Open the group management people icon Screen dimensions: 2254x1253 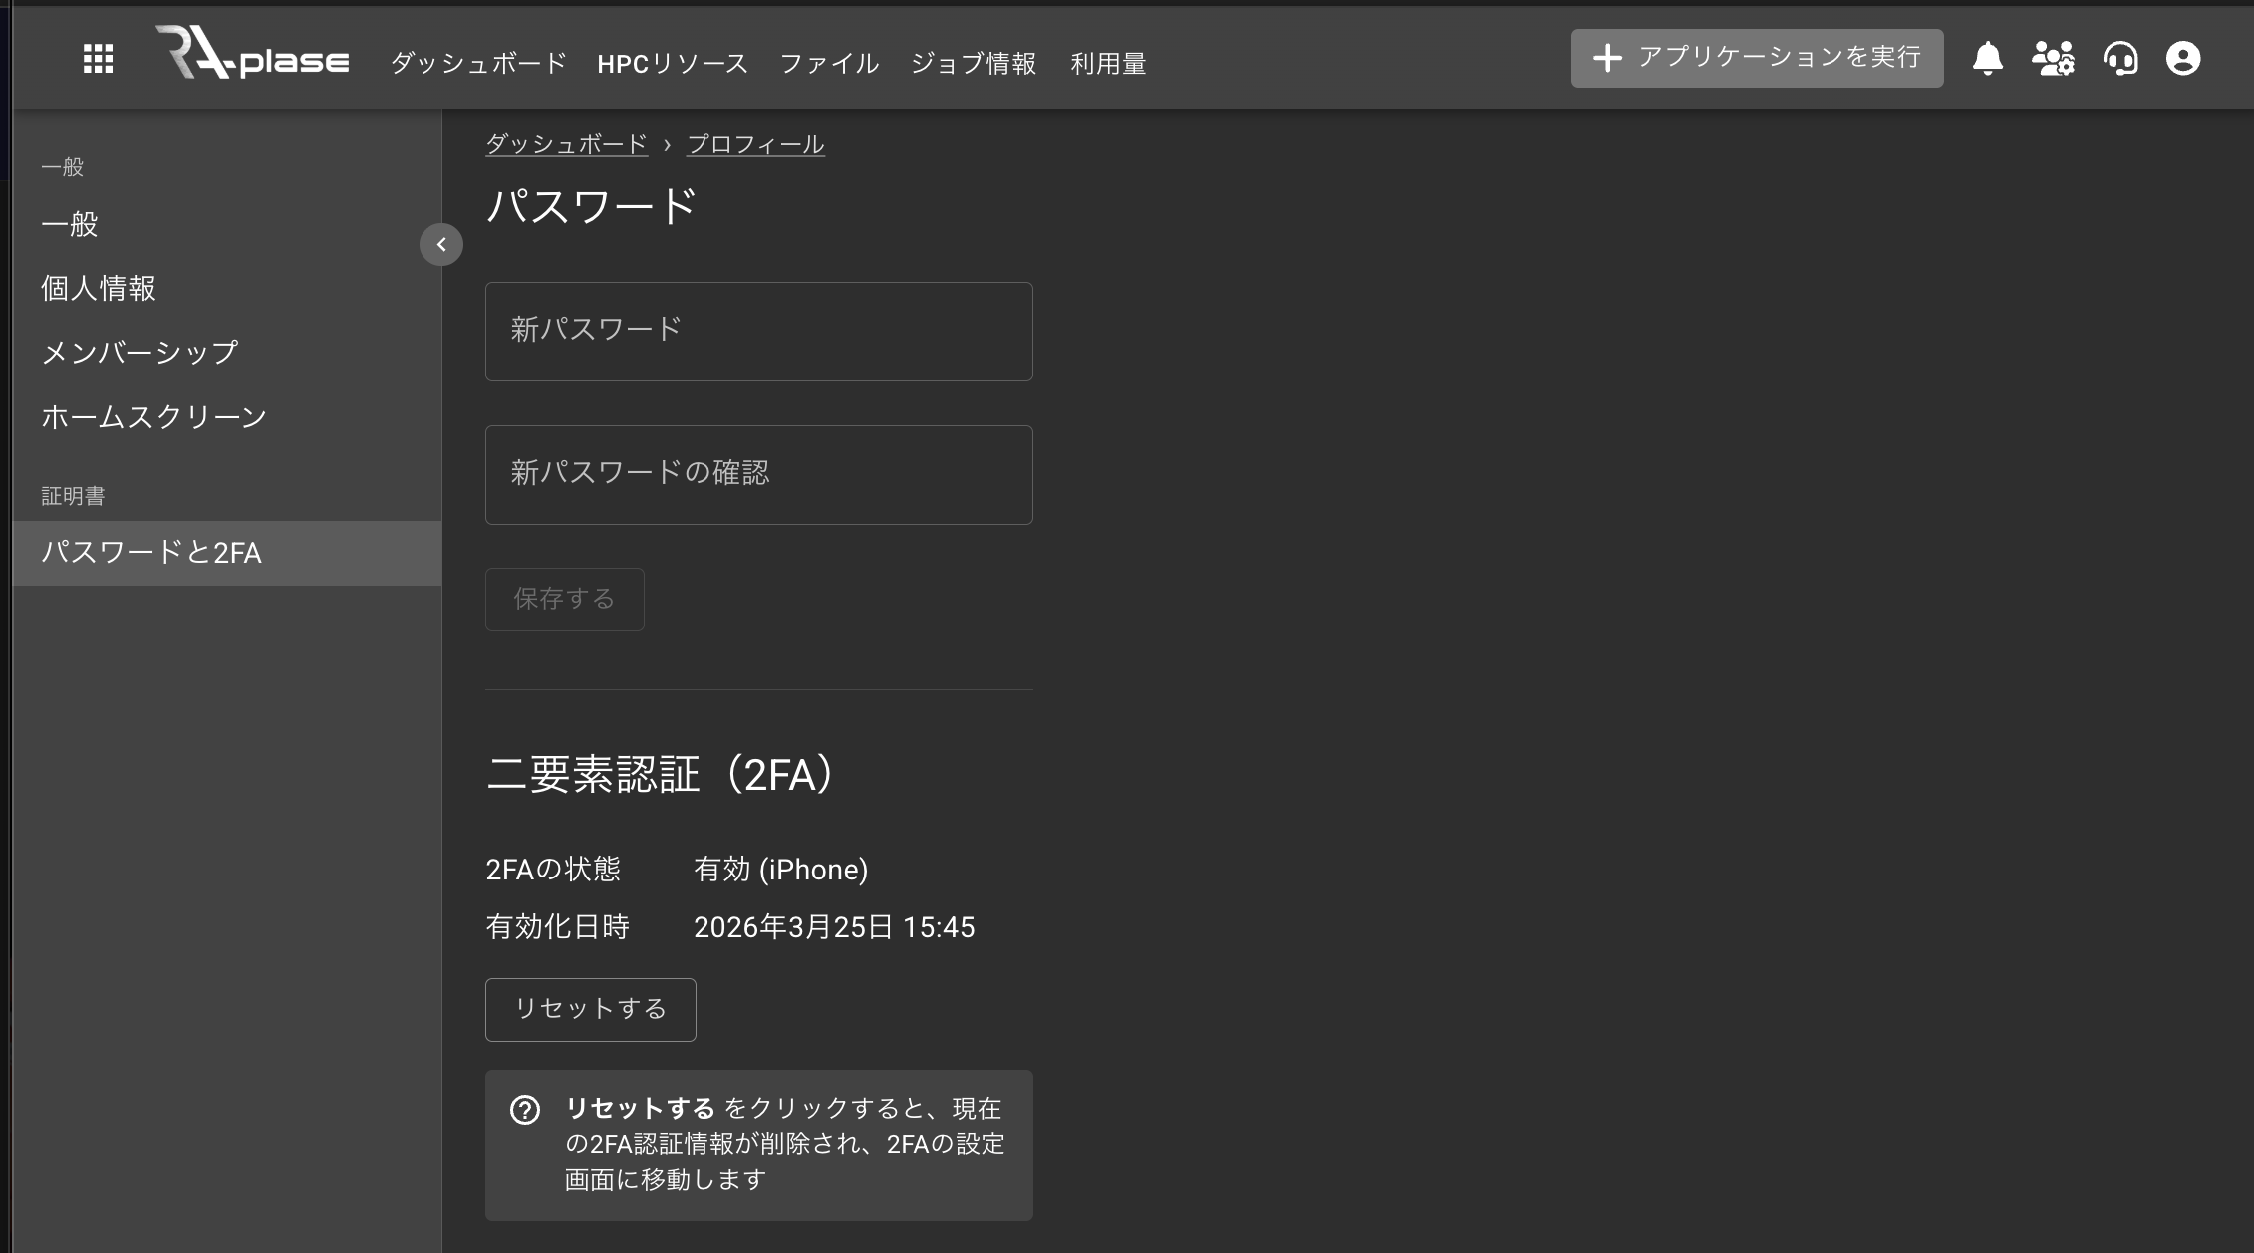pos(2053,59)
